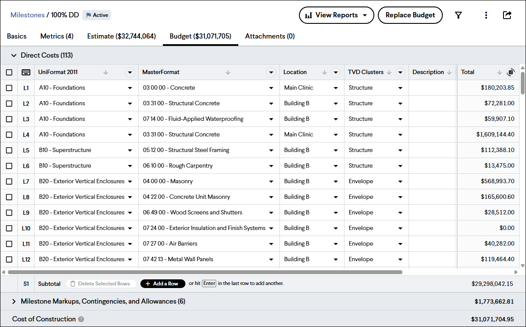Select the checkbox for row L7
Image resolution: width=526 pixels, height=327 pixels.
coord(9,181)
